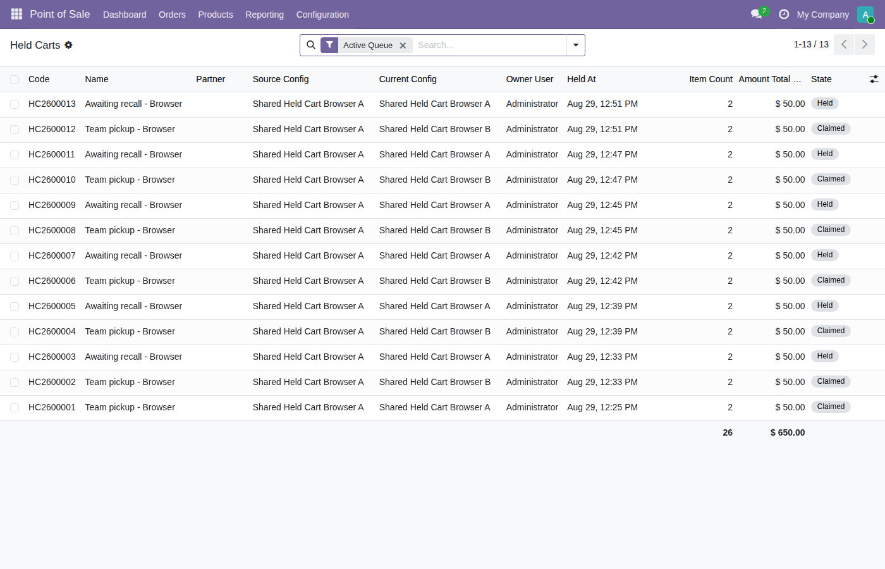The width and height of the screenshot is (885, 569).
Task: Sort by the Item Count column header
Action: coord(711,79)
